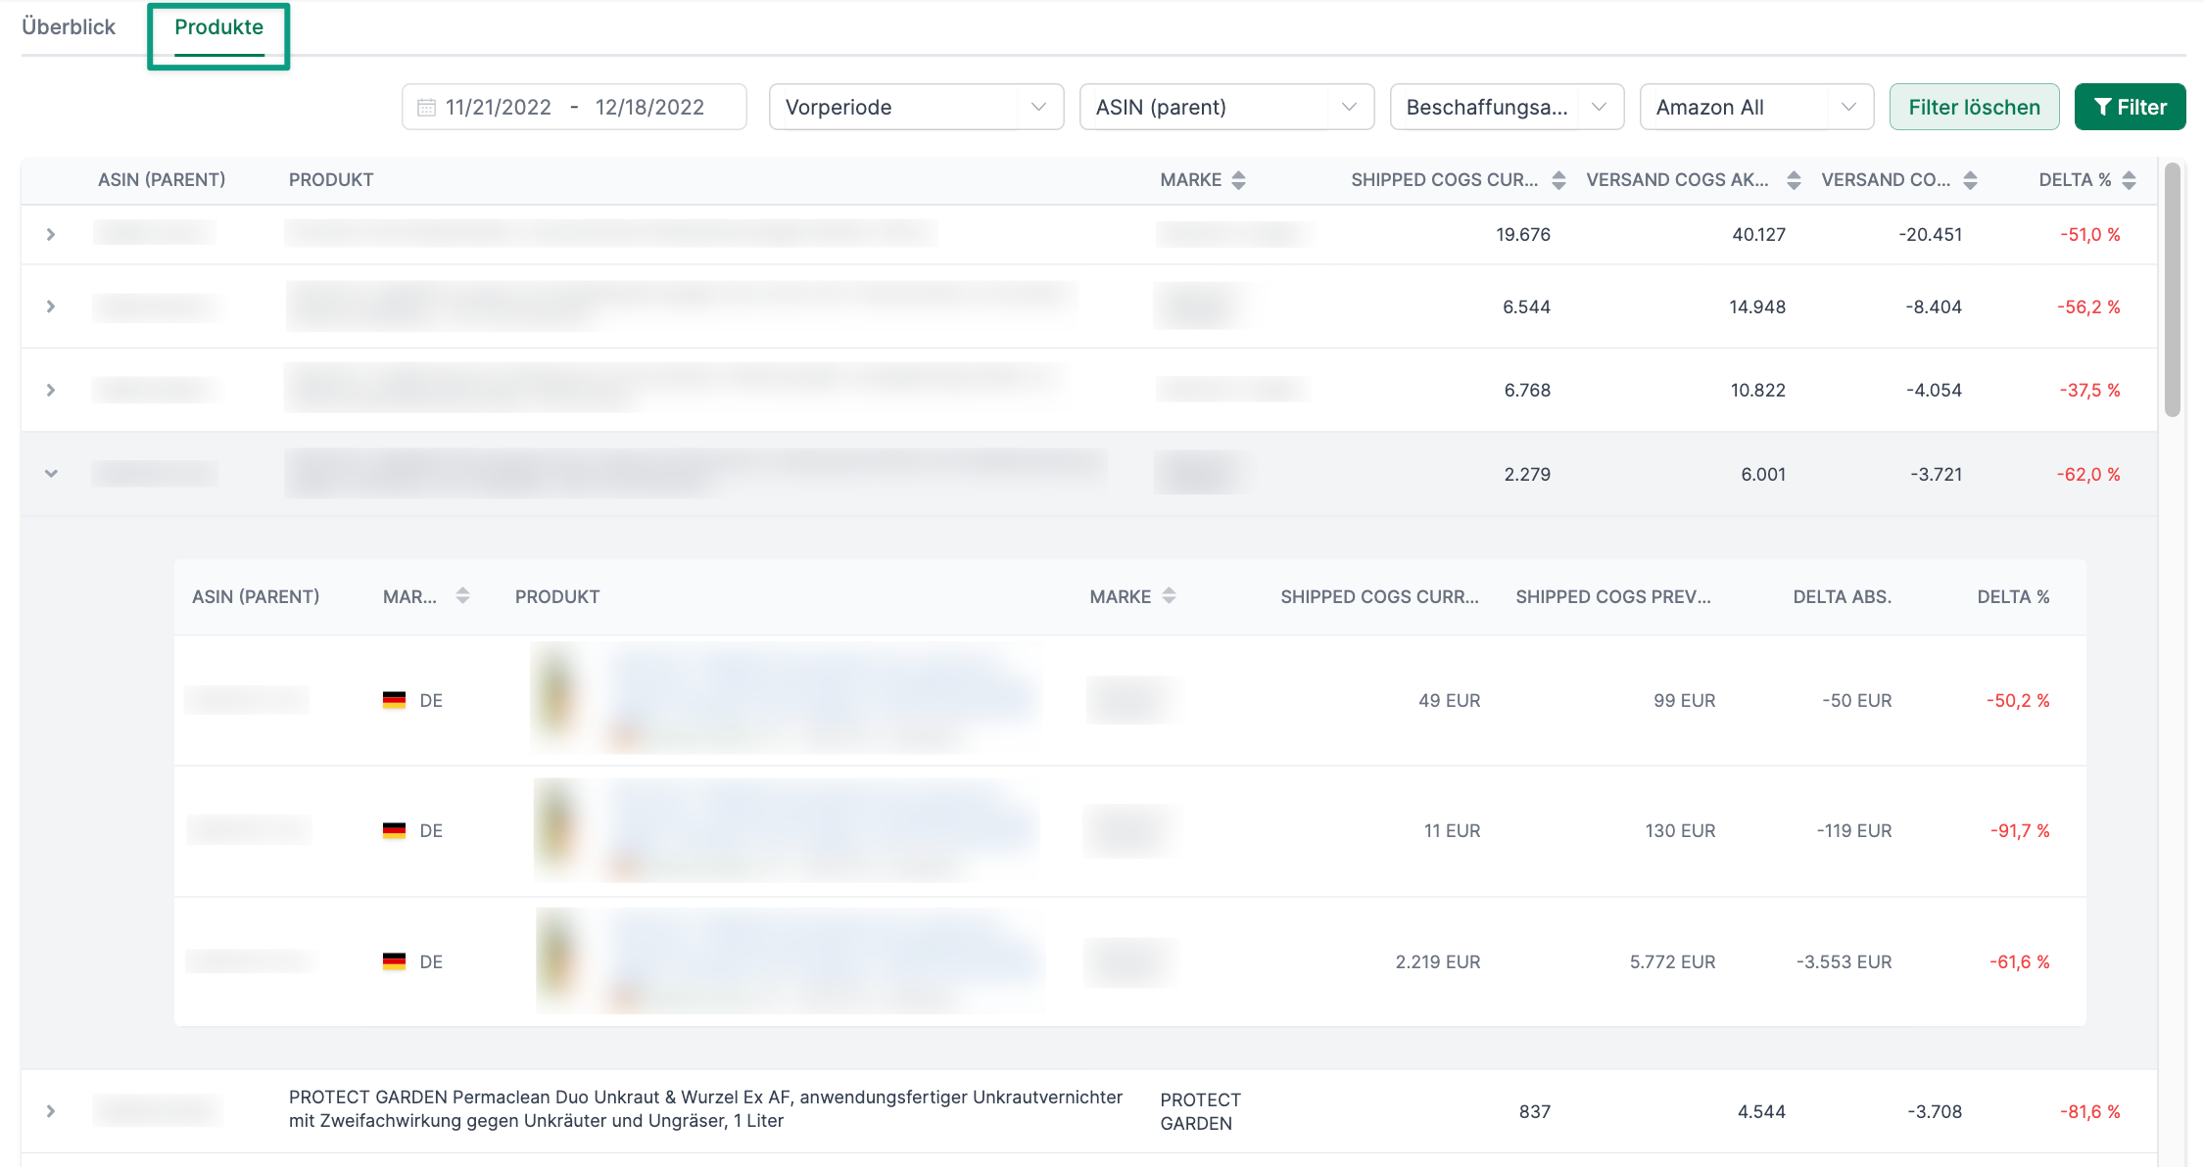Expand the row with 6.544 shipped COGS
The height and width of the screenshot is (1167, 2204).
point(51,306)
